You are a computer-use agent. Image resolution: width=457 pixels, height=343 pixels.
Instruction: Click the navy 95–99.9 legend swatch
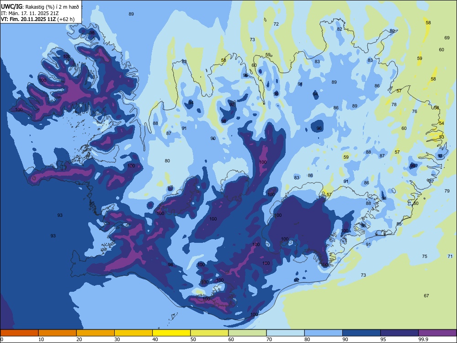point(399,333)
